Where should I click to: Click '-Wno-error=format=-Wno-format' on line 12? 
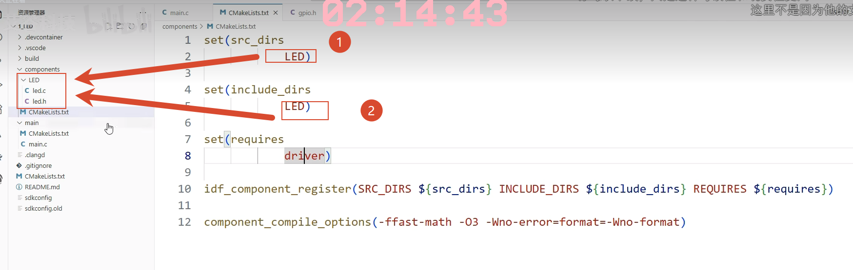pyautogui.click(x=583, y=222)
